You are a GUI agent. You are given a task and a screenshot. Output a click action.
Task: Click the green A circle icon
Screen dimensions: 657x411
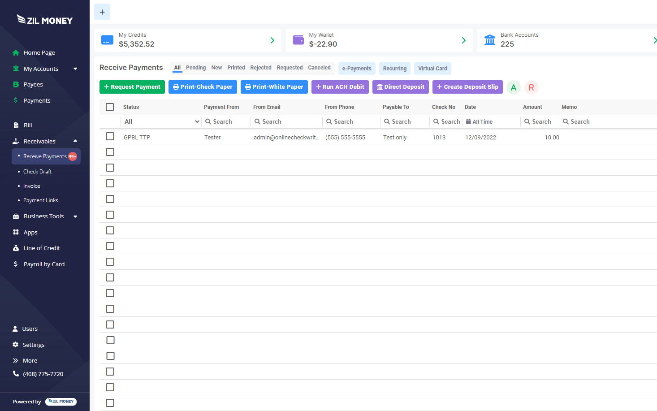[513, 87]
